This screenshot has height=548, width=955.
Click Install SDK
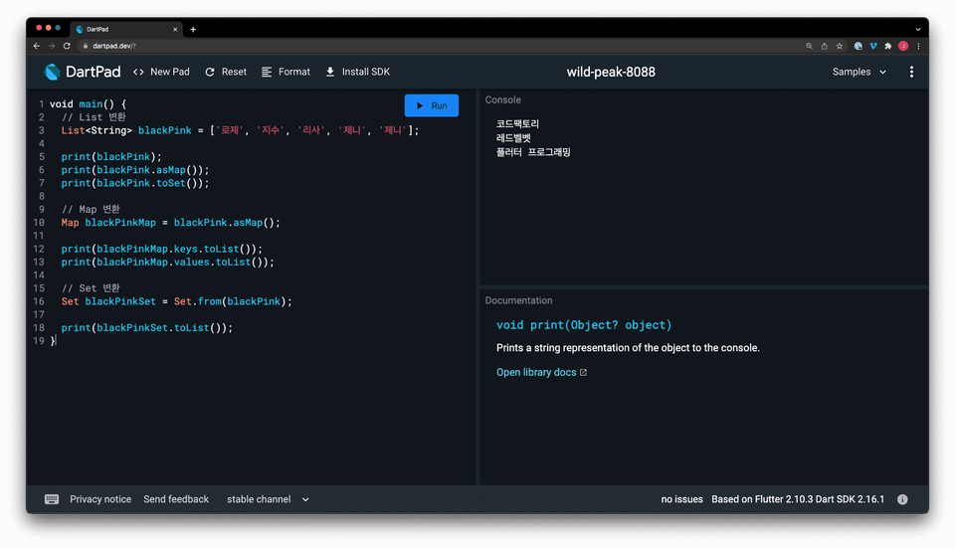point(357,72)
